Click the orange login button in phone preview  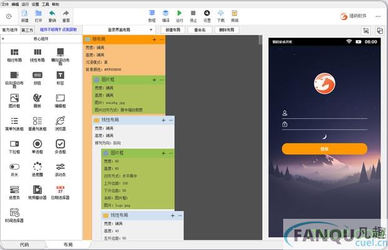click(324, 149)
